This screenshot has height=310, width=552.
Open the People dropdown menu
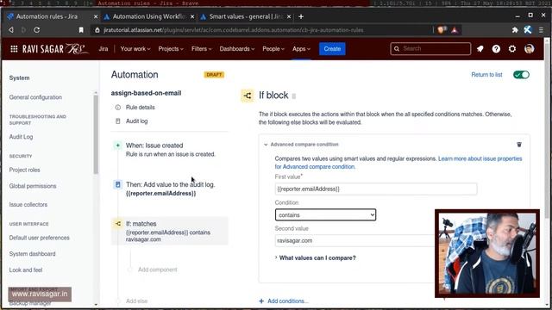click(273, 49)
